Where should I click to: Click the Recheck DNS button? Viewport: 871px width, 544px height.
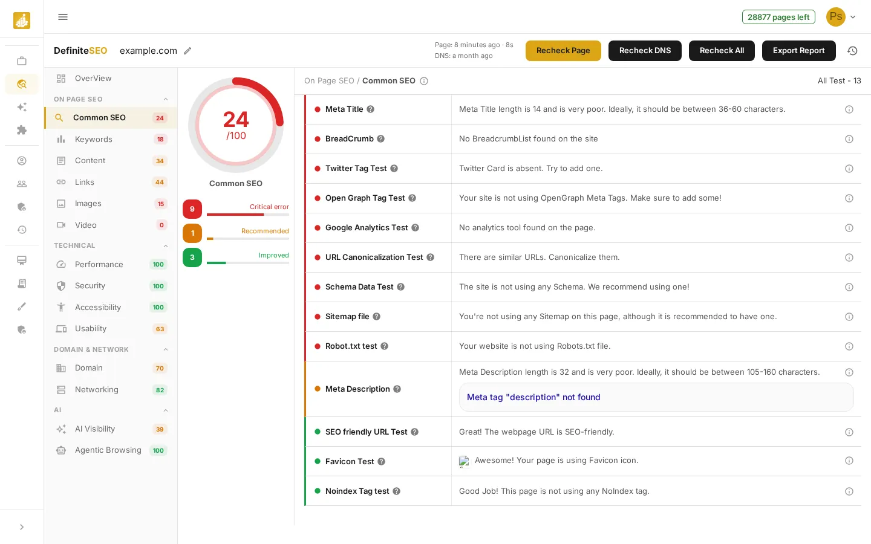(x=645, y=51)
